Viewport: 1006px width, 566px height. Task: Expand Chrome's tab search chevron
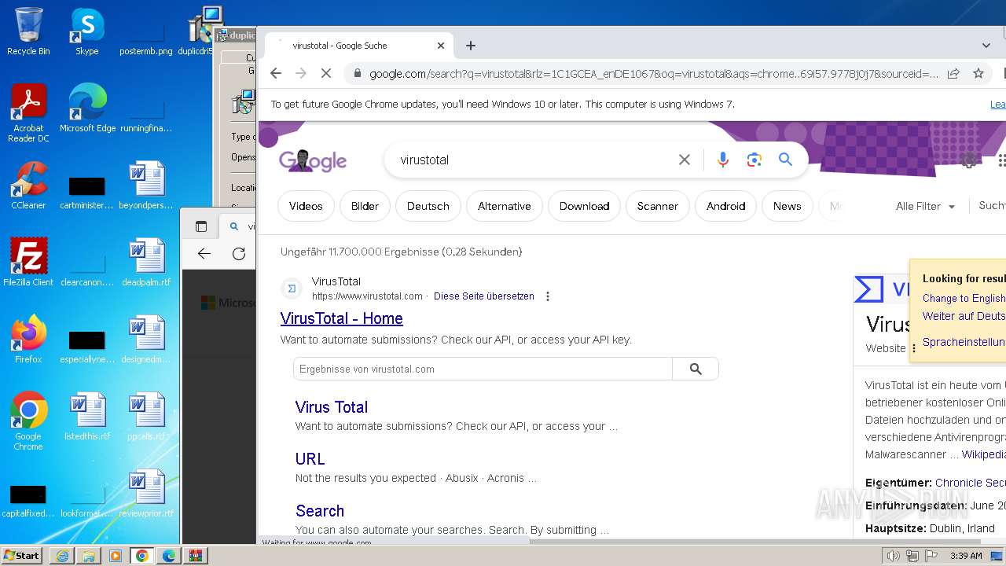pos(986,46)
